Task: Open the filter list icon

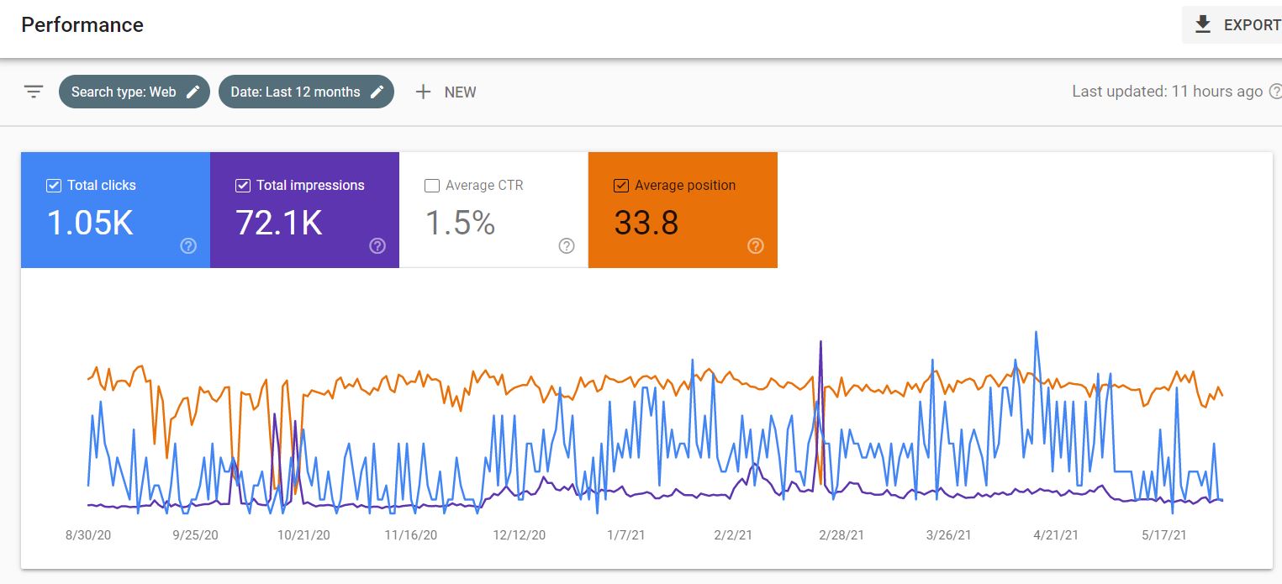Action: (x=34, y=92)
